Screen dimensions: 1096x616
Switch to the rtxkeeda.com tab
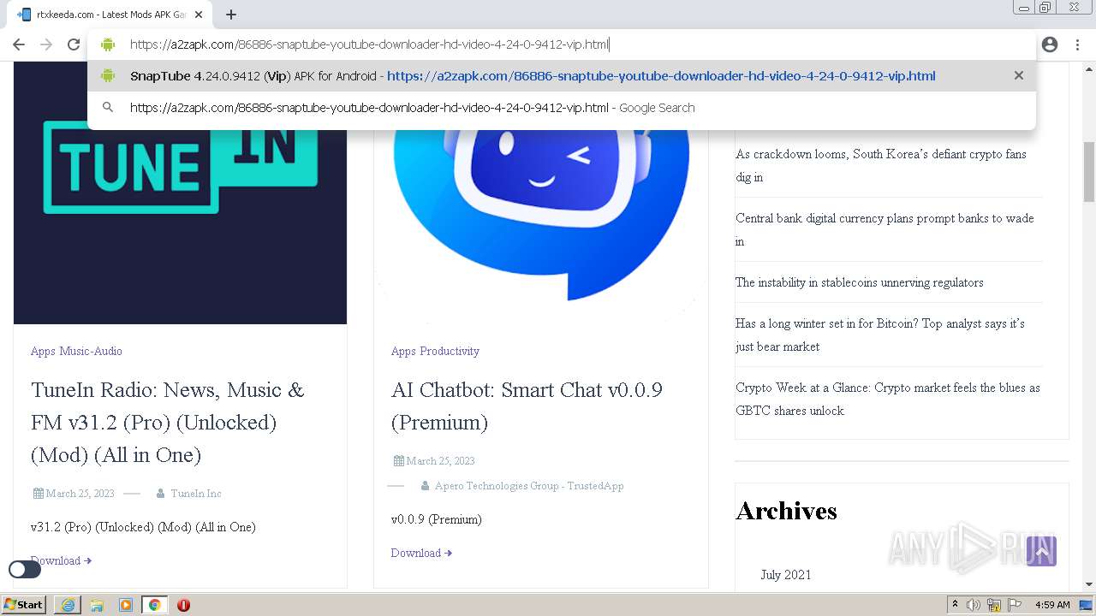[x=111, y=15]
